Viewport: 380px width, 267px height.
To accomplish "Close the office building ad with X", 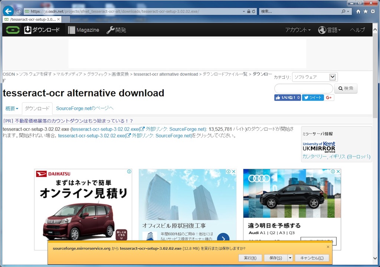I will 234,172.
